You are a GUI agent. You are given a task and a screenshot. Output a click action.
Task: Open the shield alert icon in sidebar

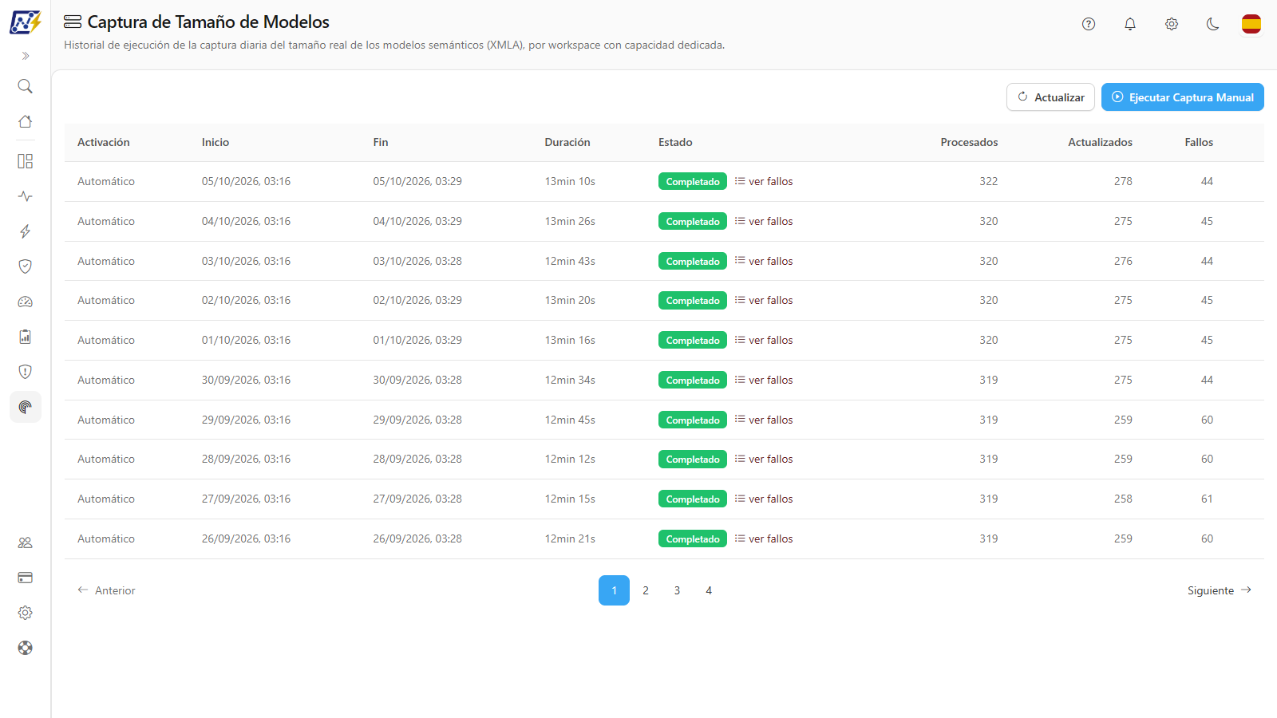coord(26,372)
